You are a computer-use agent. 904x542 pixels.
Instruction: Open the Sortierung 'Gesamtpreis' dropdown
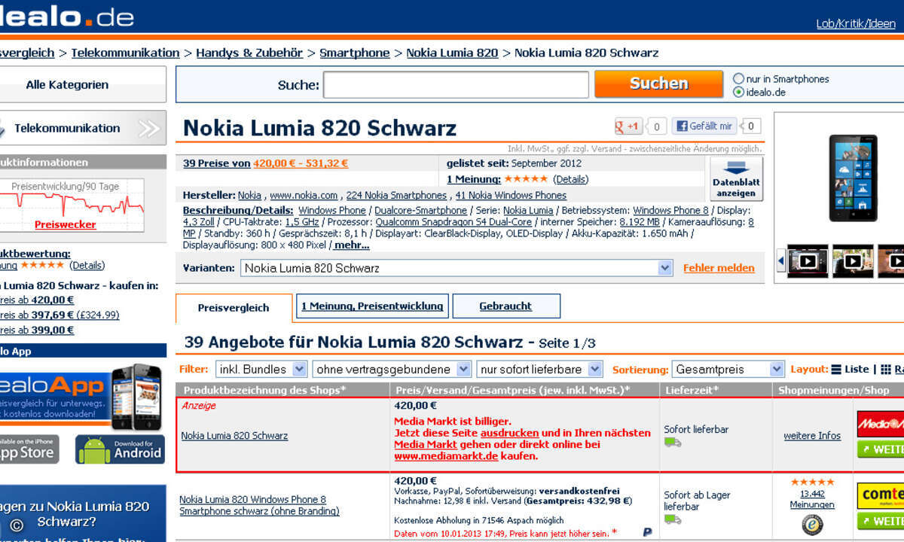click(728, 369)
